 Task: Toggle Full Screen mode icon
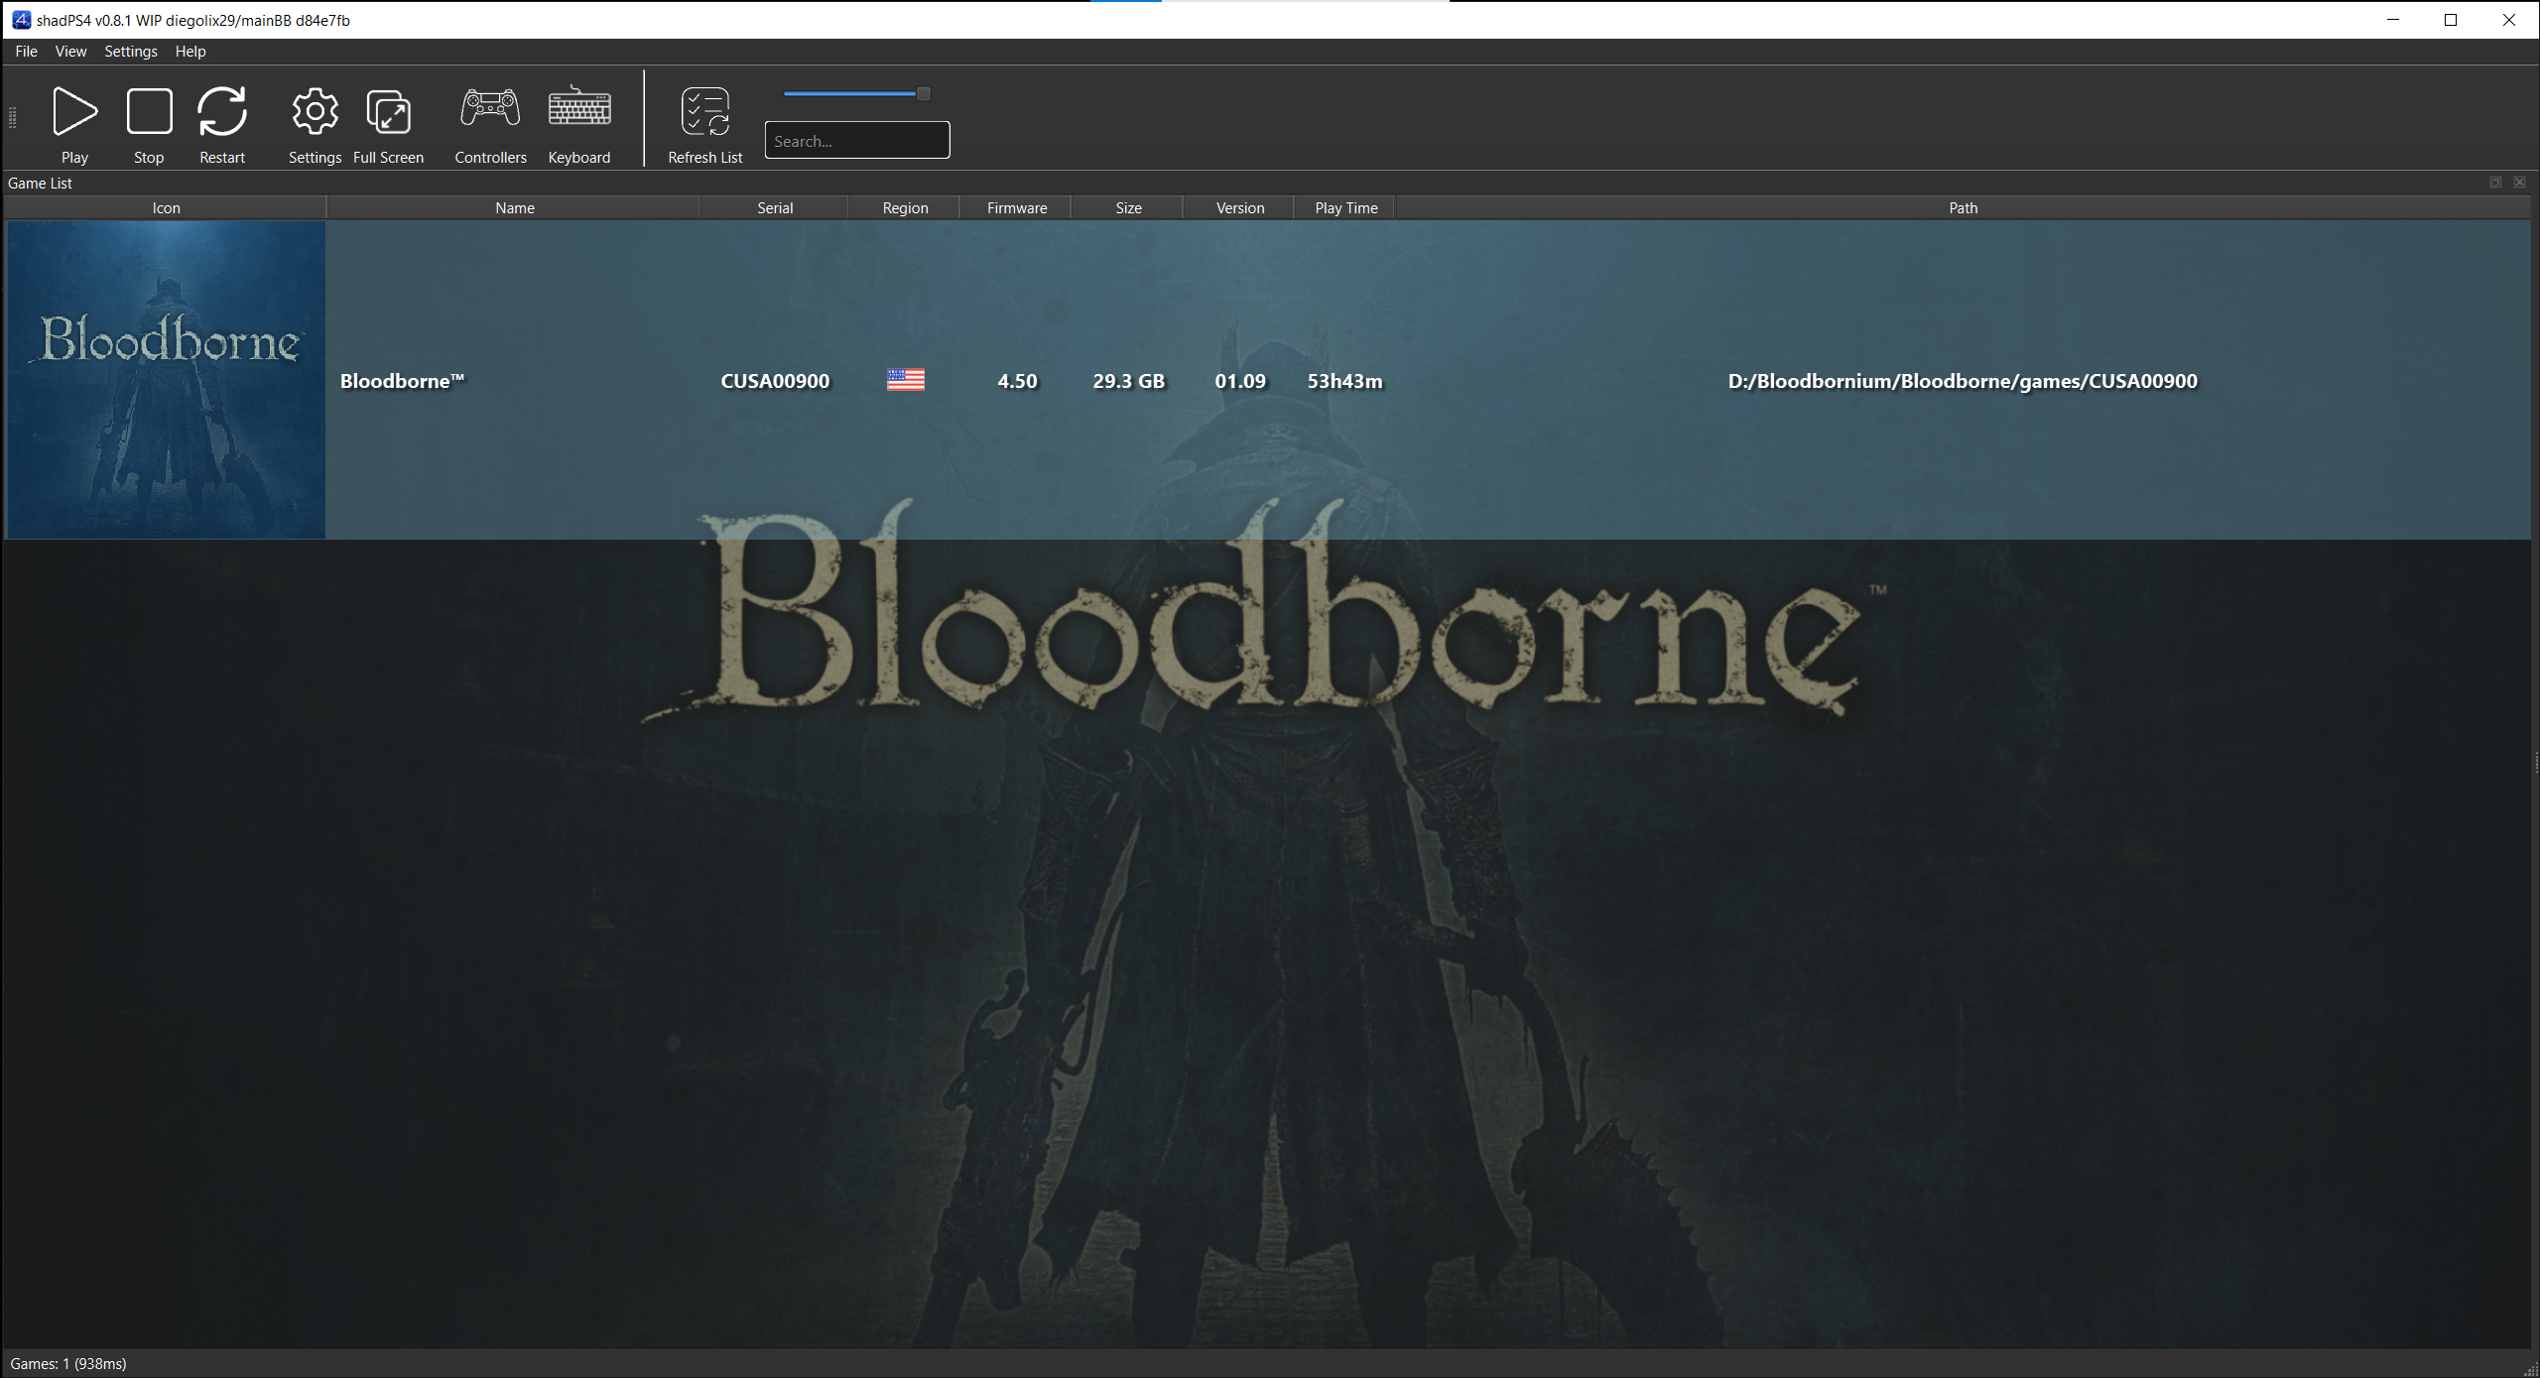(388, 111)
